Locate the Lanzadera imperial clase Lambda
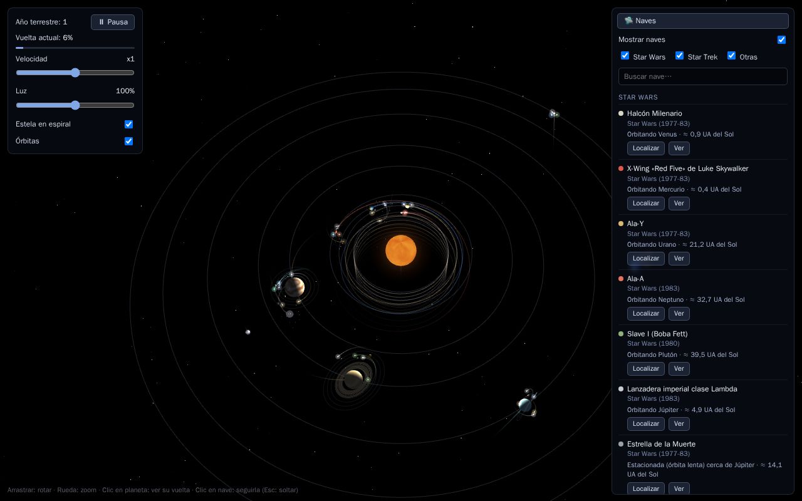Viewport: 802px width, 501px height. 646,424
